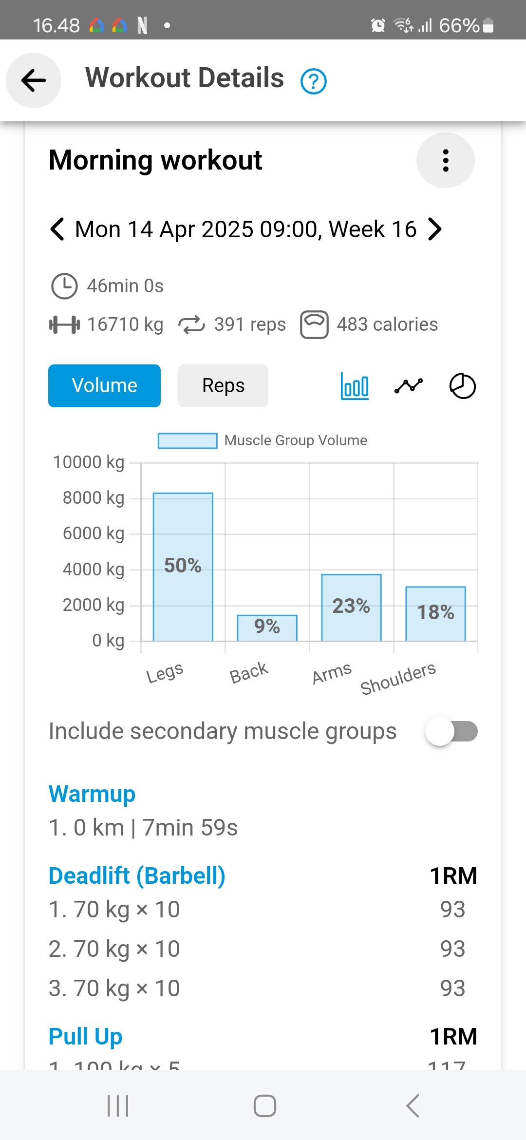Select the Reps tab
Image resolution: width=526 pixels, height=1140 pixels.
pos(223,386)
